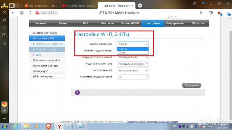Screen dimensions: 232x130
Task: Switch to the Контакты tab
Action: [108, 23]
